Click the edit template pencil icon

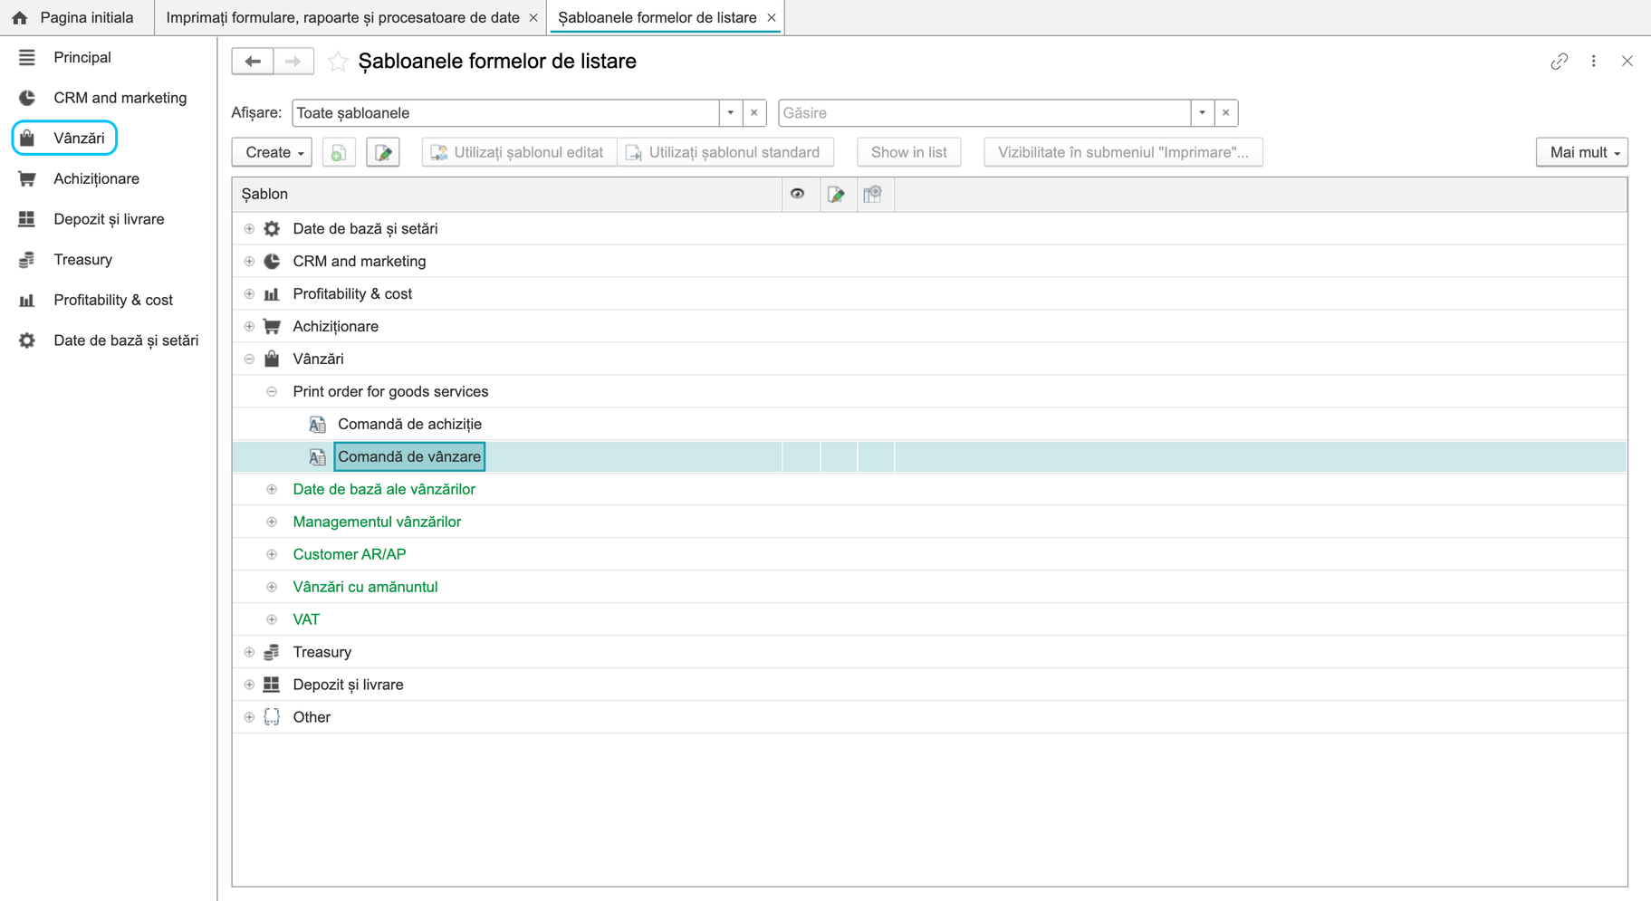point(383,152)
